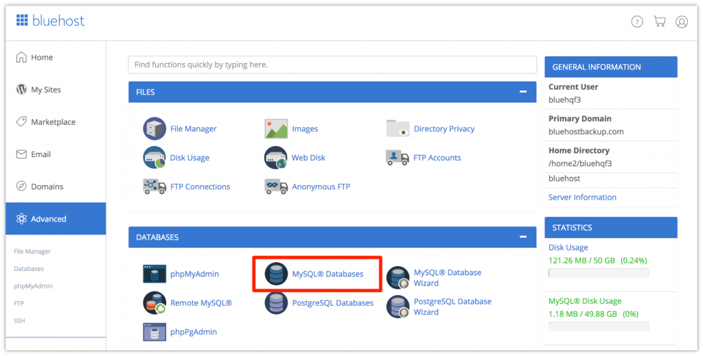Click the File Manager text link
The image size is (703, 356).
point(193,129)
